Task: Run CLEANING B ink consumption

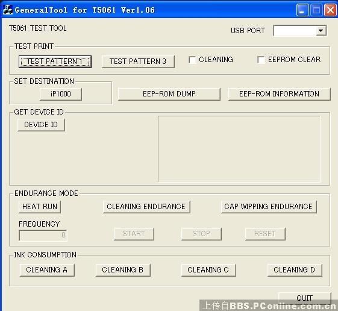Action: [123, 270]
